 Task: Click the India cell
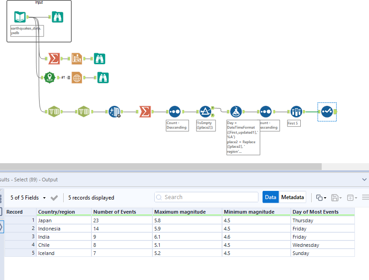coord(64,237)
